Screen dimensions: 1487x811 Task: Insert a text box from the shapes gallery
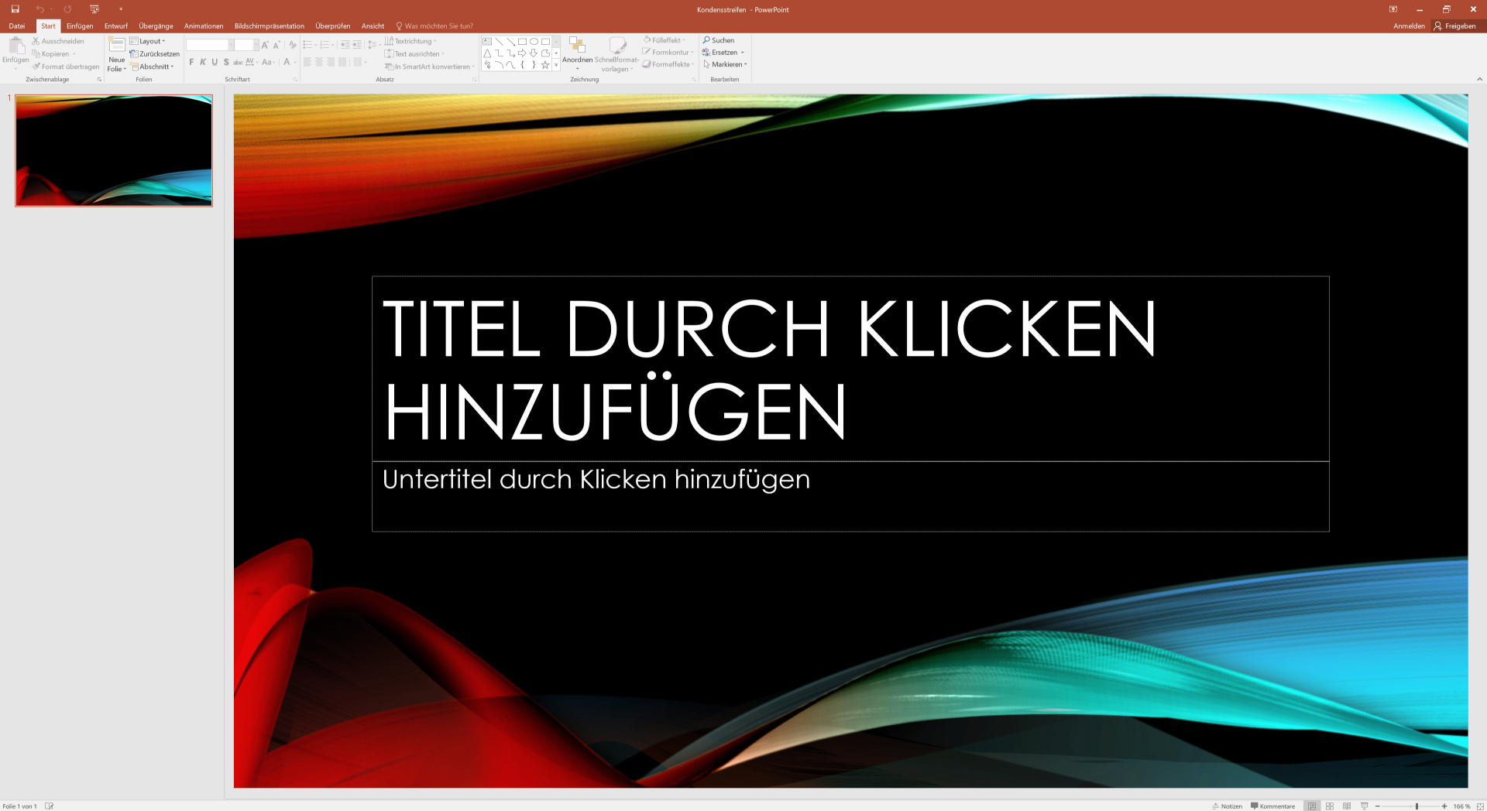tap(487, 42)
